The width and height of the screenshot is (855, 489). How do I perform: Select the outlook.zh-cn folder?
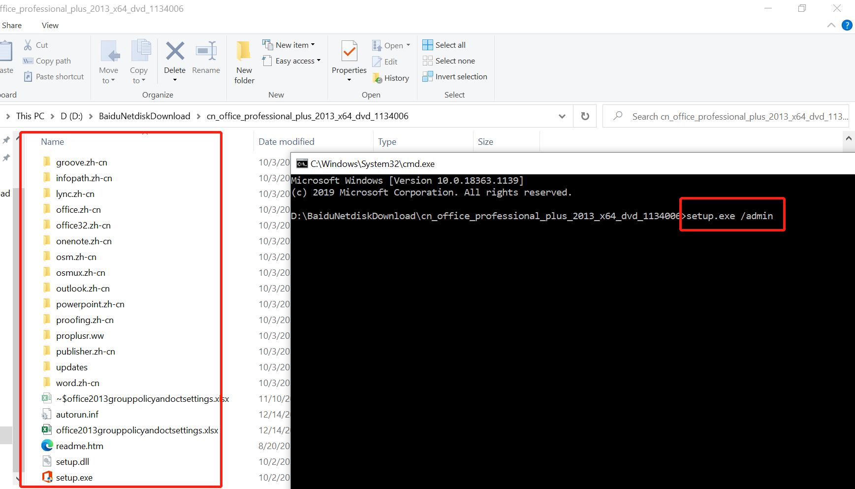pyautogui.click(x=83, y=289)
